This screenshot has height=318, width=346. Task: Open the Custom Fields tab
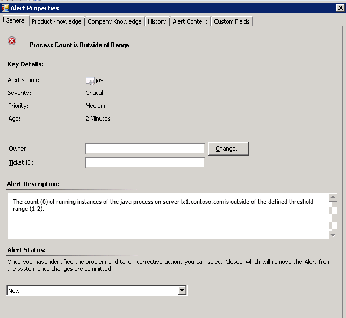(232, 21)
